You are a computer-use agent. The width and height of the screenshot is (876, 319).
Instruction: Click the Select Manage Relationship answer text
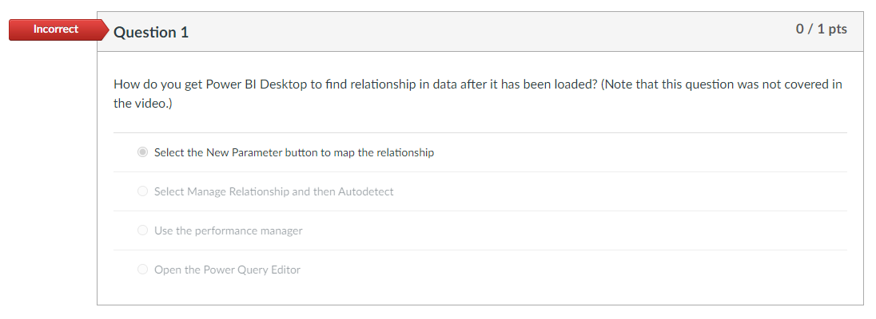pyautogui.click(x=273, y=191)
